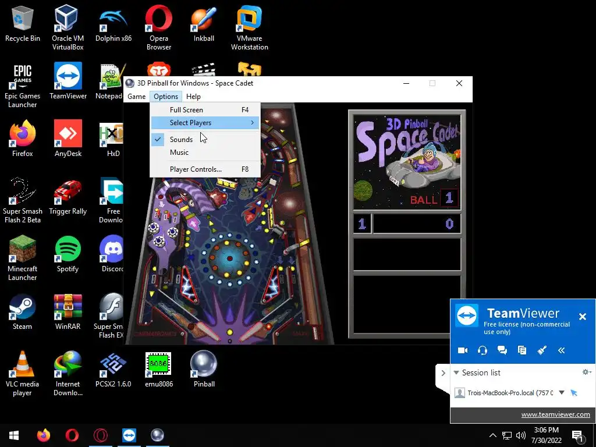Select the Firefox desktop icon
This screenshot has width=596, height=447.
pos(23,139)
